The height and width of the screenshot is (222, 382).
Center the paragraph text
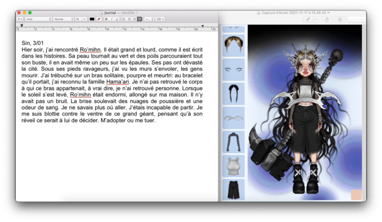click(129, 19)
